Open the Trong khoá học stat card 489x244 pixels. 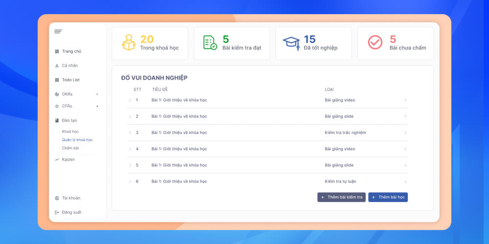click(x=150, y=43)
